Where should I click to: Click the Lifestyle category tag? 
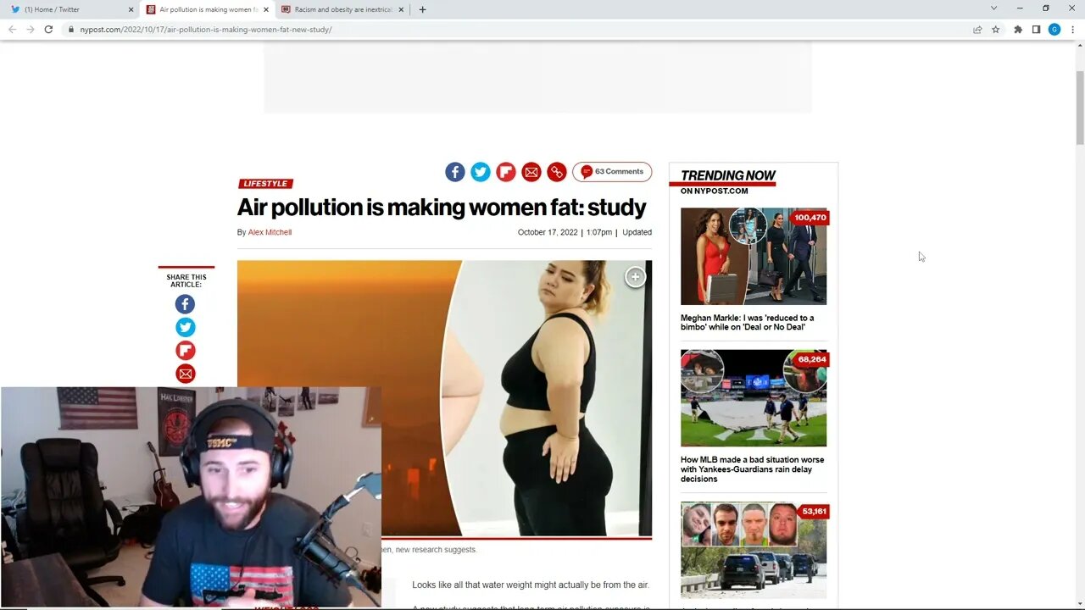pos(265,184)
